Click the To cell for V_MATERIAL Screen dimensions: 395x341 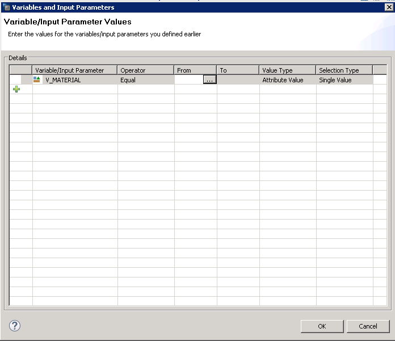238,80
